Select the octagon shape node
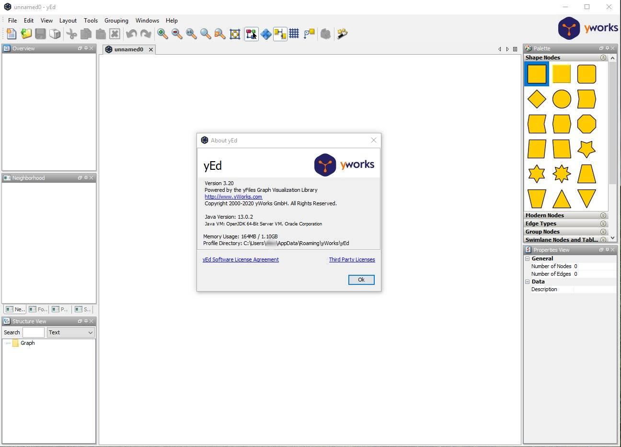Screen dimensions: 621x447 [x=586, y=124]
